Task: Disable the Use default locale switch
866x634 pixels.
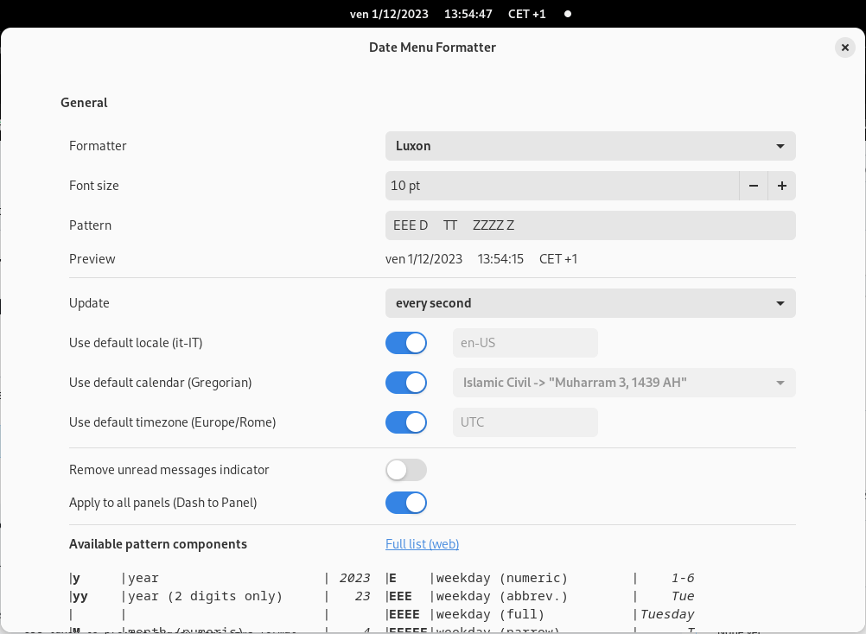Action: click(405, 343)
